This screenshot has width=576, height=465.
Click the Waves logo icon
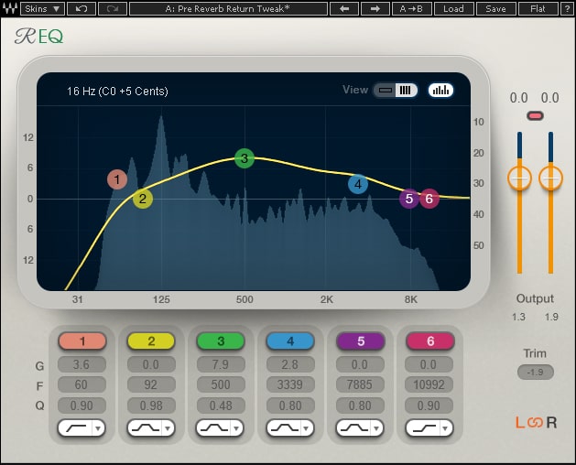click(9, 9)
